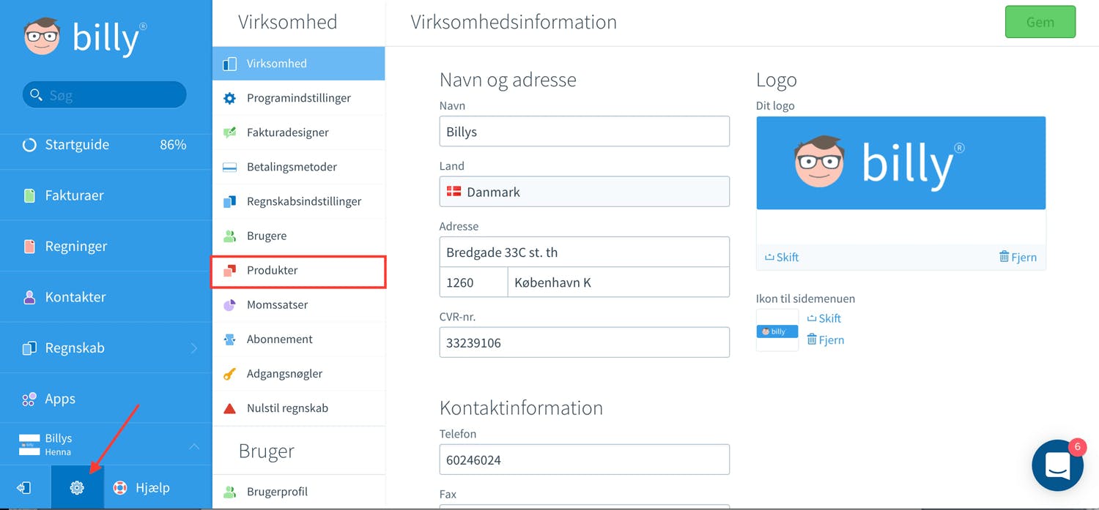Screen dimensions: 1099x510
Task: Open Abonnement settings
Action: [x=299, y=340]
